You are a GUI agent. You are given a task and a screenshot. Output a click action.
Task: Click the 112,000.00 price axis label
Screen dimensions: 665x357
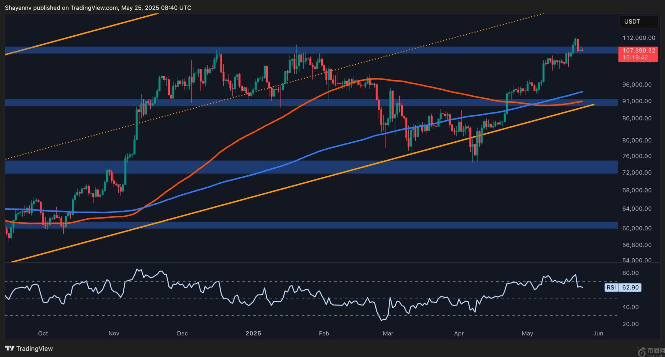click(x=639, y=38)
